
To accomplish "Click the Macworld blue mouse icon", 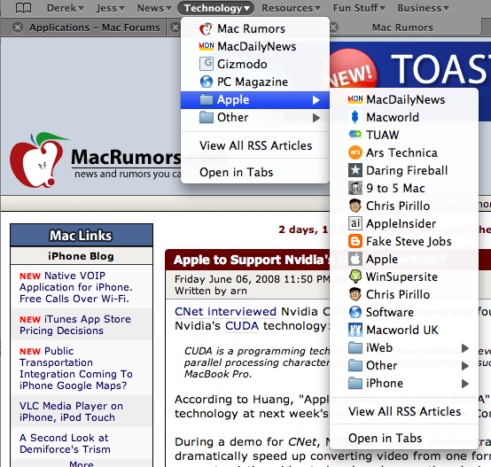I will click(355, 117).
